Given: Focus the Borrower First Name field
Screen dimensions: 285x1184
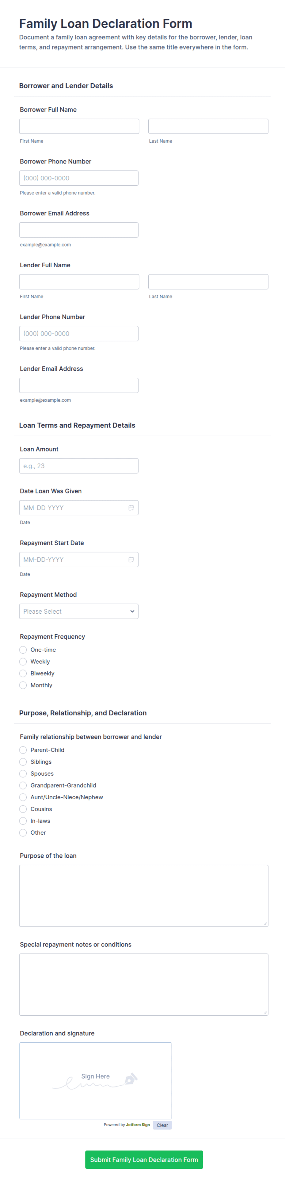Looking at the screenshot, I should click(x=79, y=126).
